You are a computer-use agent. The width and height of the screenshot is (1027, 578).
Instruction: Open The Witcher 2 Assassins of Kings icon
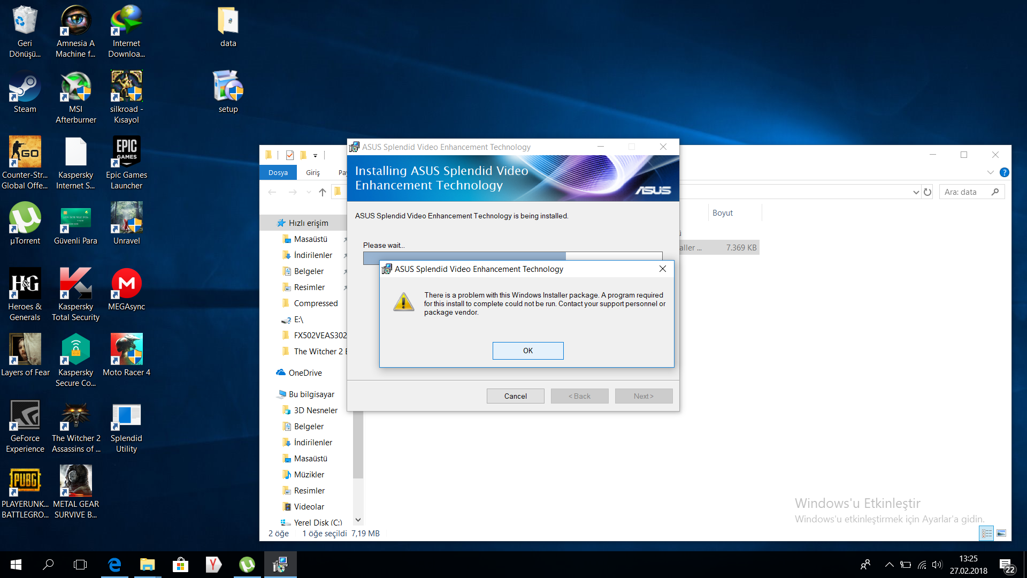click(x=76, y=427)
